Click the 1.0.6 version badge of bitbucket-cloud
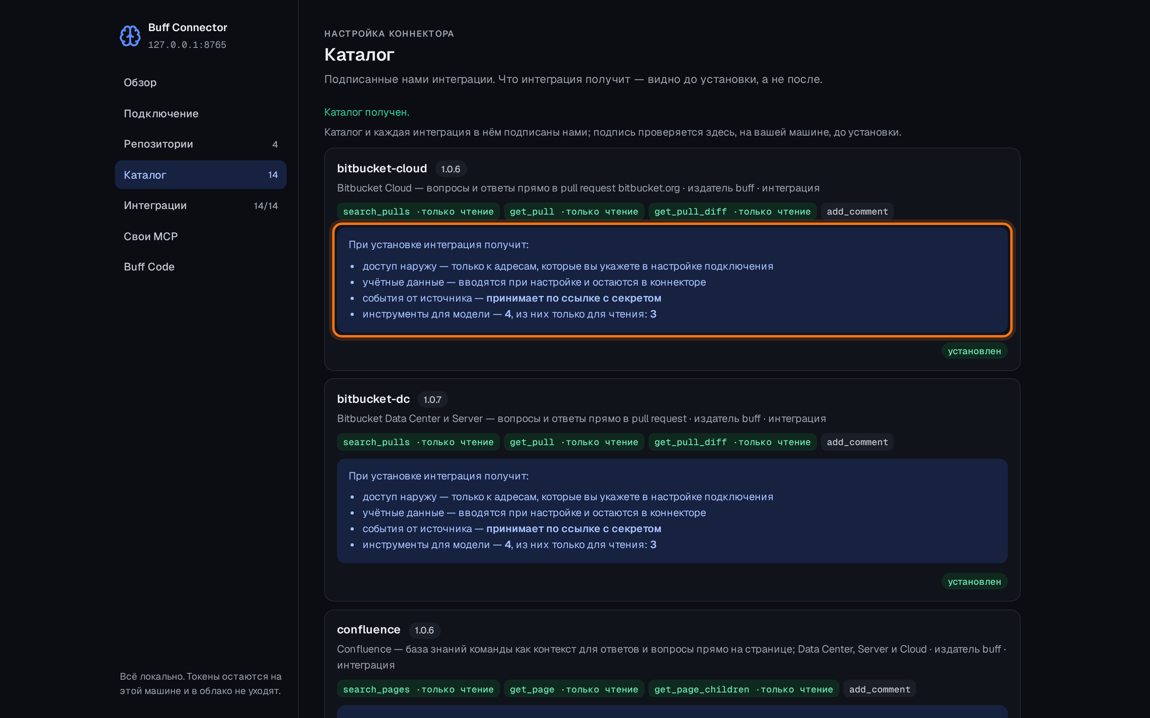Viewport: 1150px width, 718px height. click(x=450, y=169)
